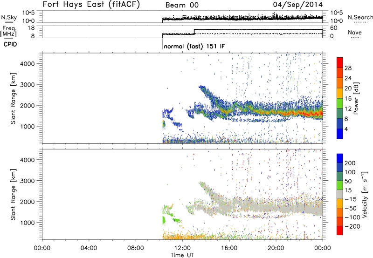Viewport: 373px width, 258px height.
Task: Click the '100' velocity colorbar value
Action: click(350, 172)
